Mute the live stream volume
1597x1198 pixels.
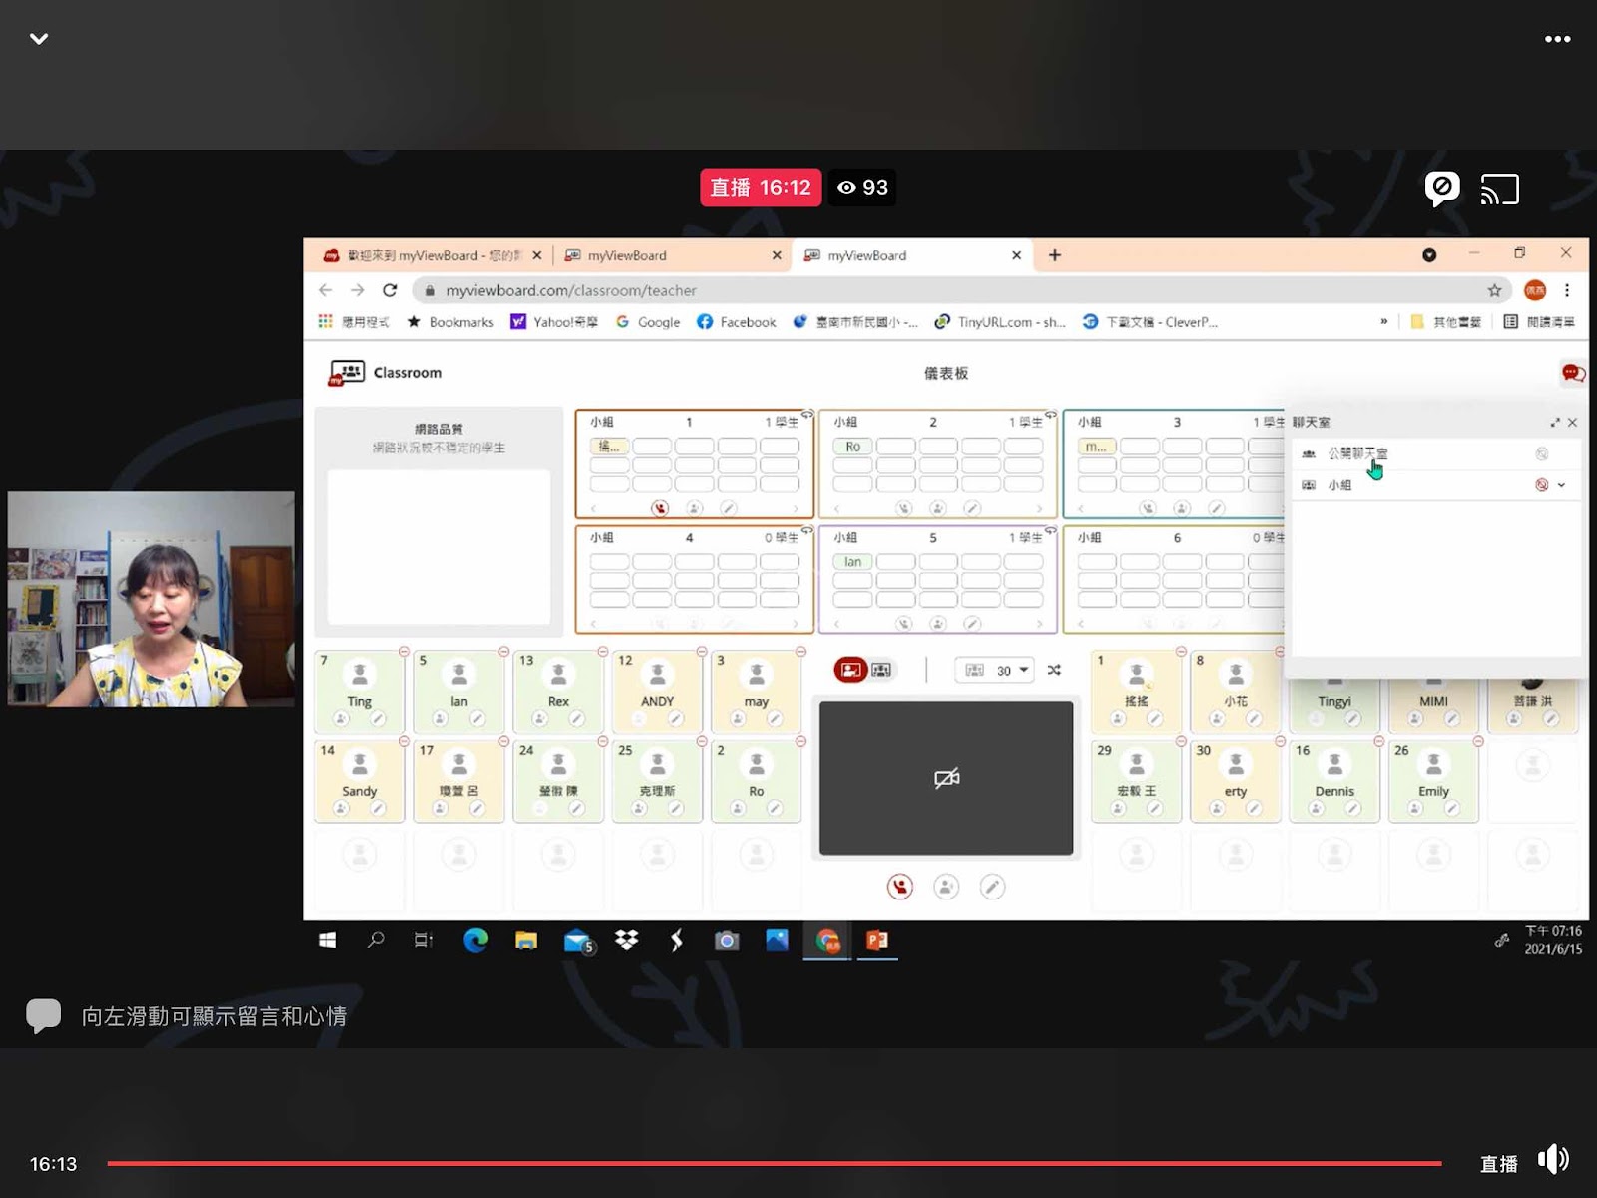point(1554,1160)
